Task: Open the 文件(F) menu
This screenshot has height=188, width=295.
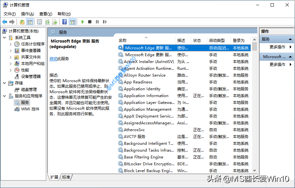Action: click(10, 14)
